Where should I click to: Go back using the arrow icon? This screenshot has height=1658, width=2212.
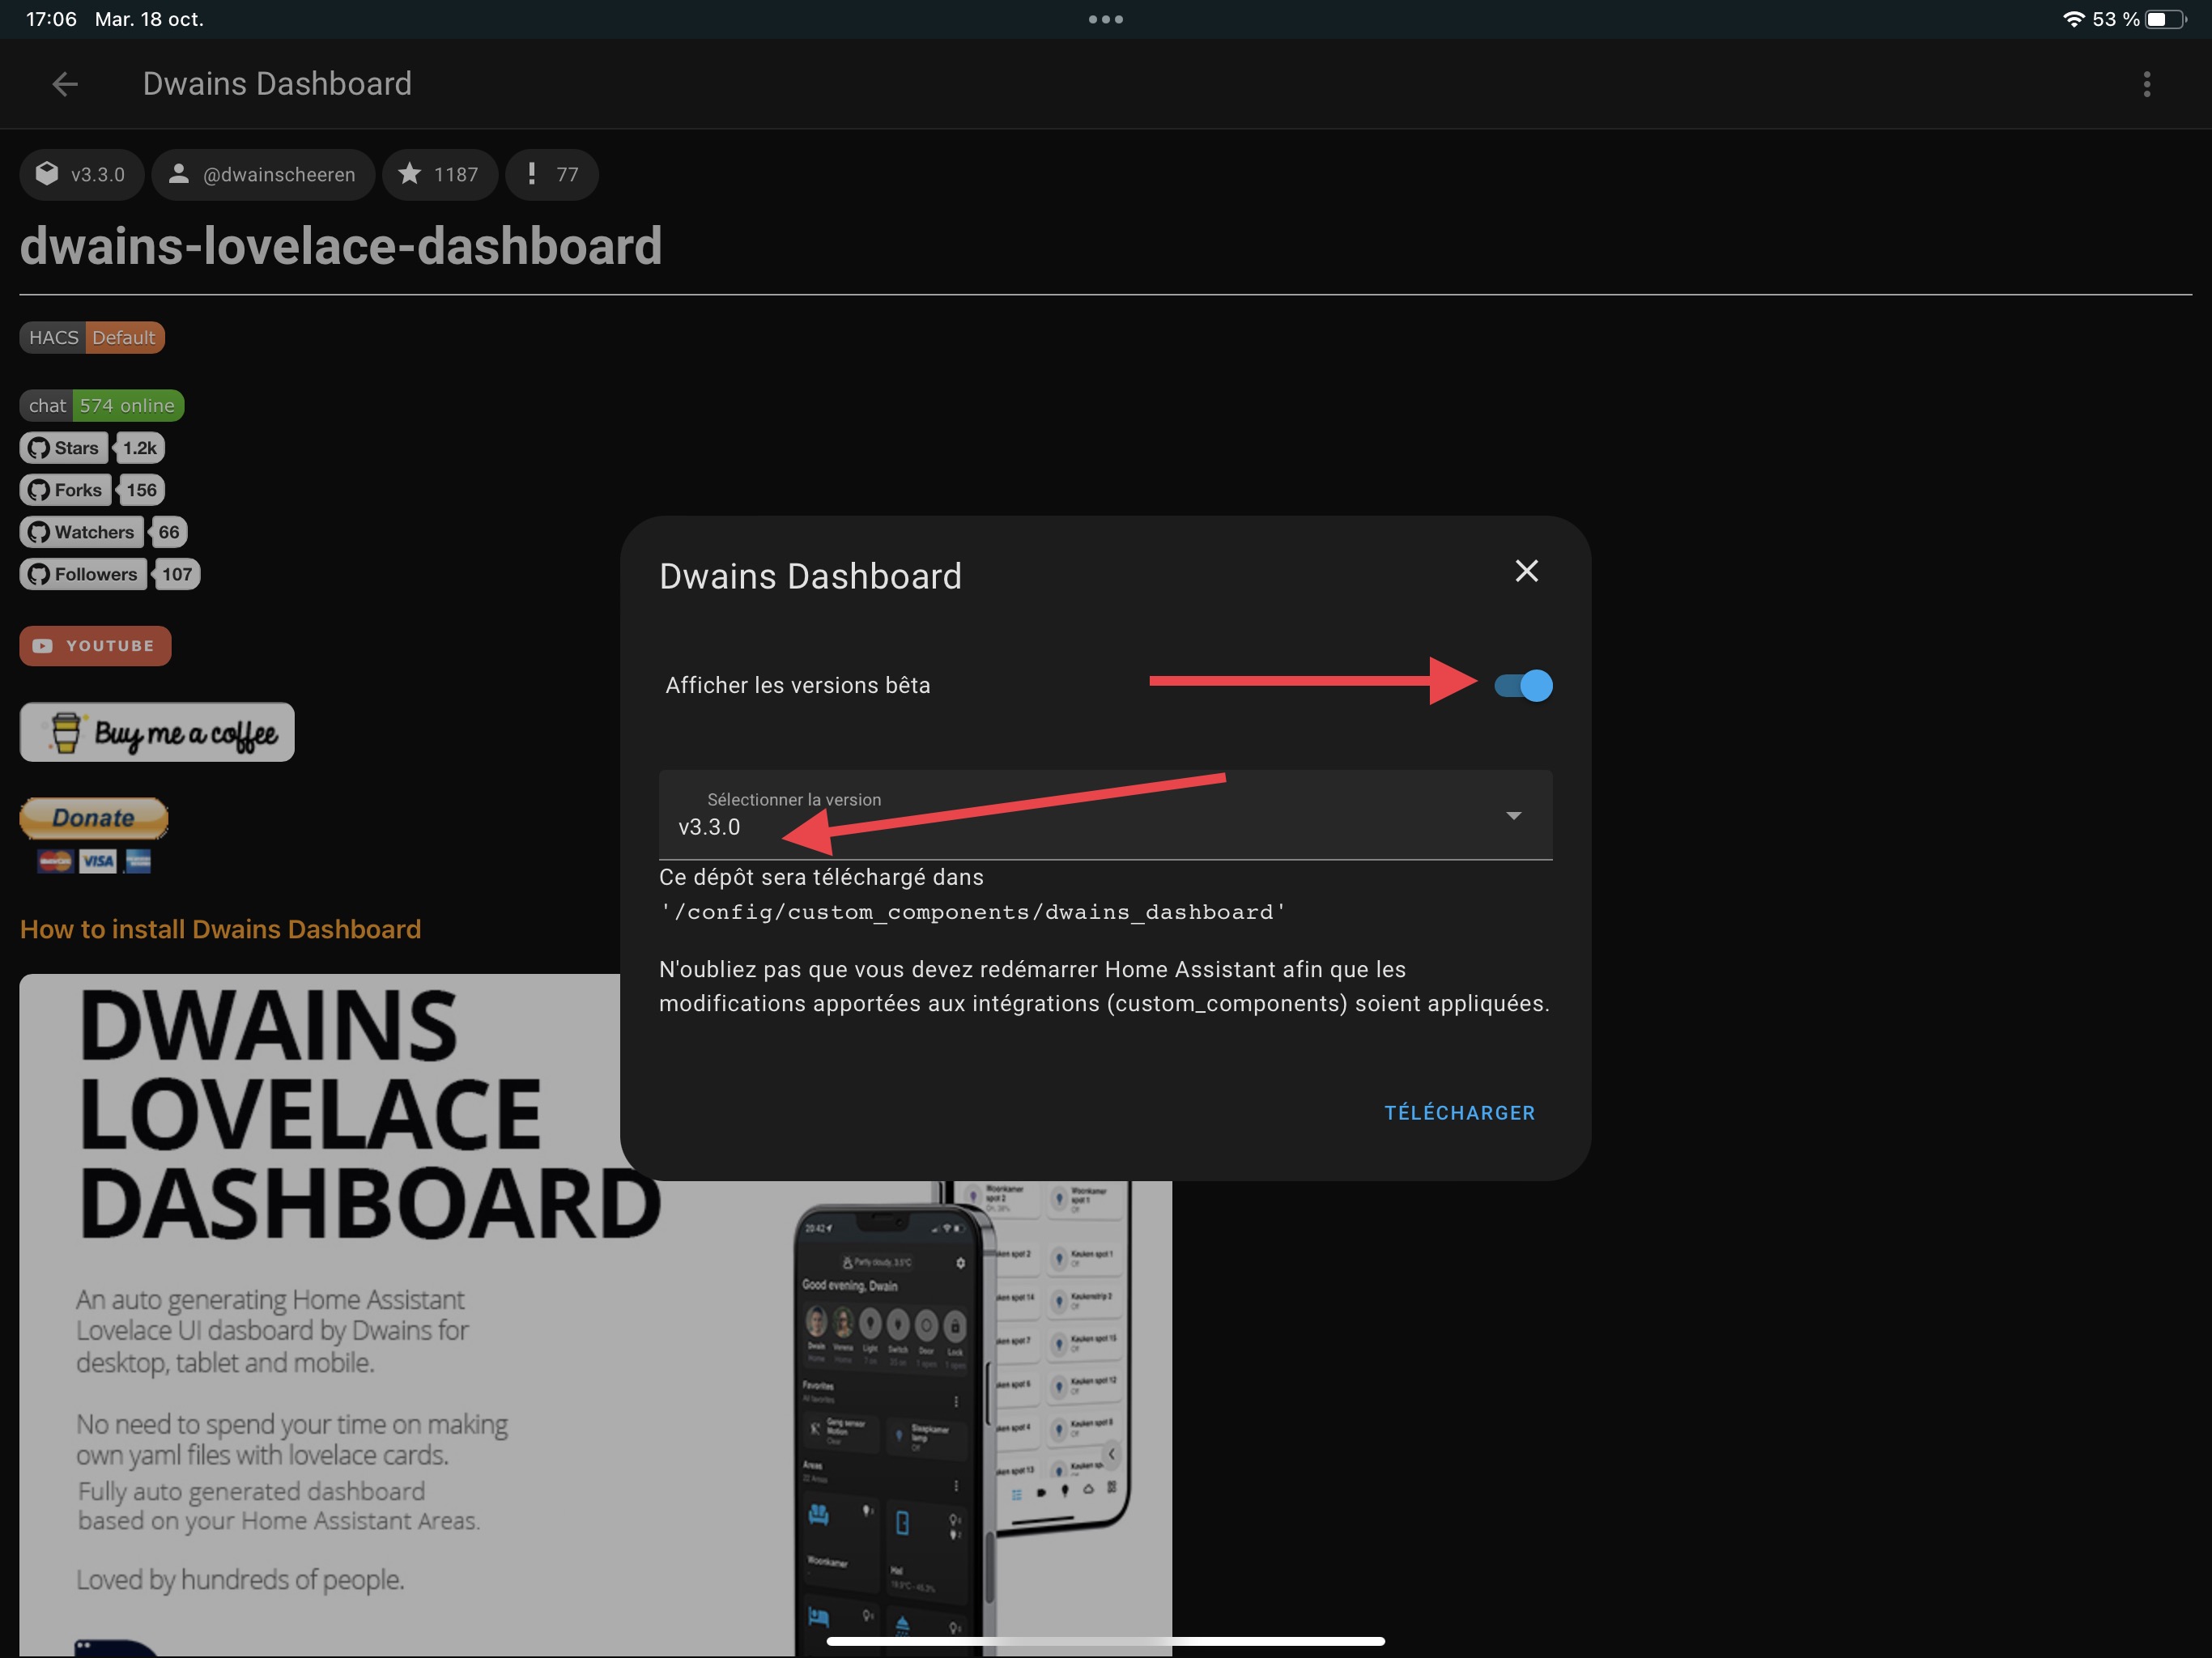click(64, 84)
